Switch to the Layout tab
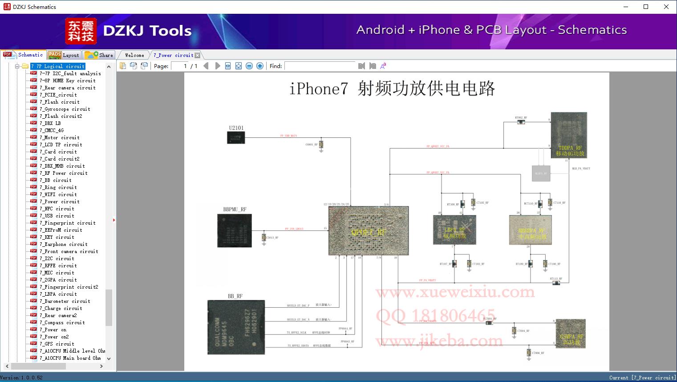This screenshot has width=677, height=382. (x=64, y=55)
